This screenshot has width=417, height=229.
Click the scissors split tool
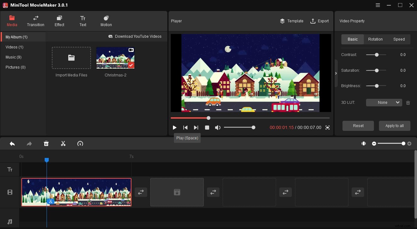click(63, 144)
